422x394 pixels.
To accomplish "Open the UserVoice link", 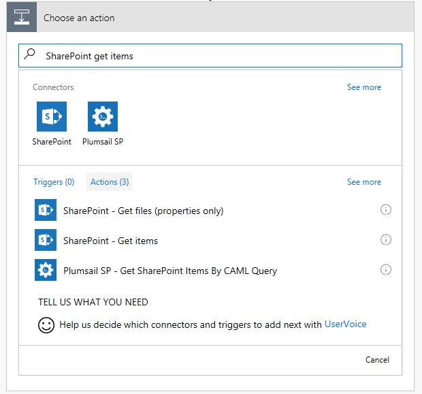I will tap(346, 324).
